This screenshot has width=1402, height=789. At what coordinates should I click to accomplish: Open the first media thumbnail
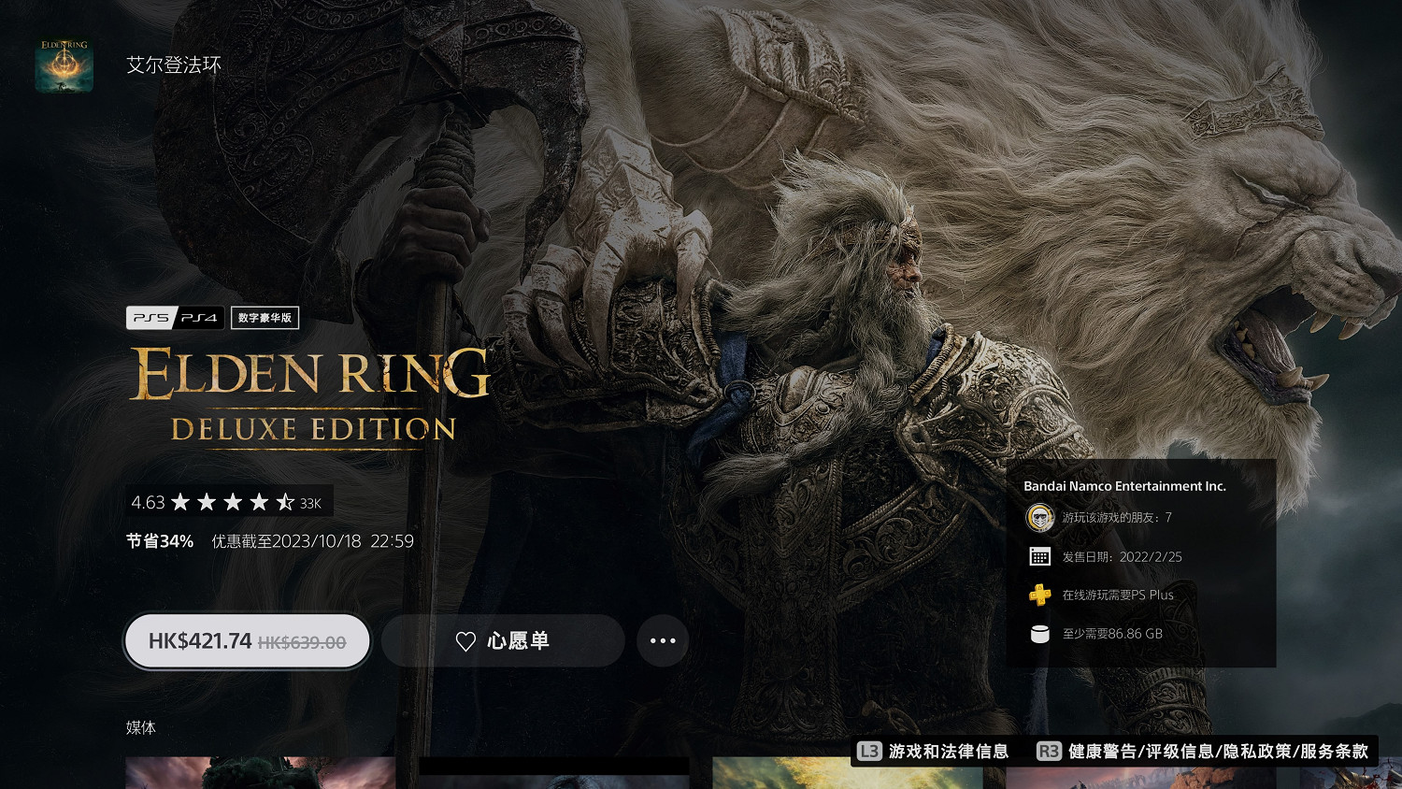tap(260, 774)
